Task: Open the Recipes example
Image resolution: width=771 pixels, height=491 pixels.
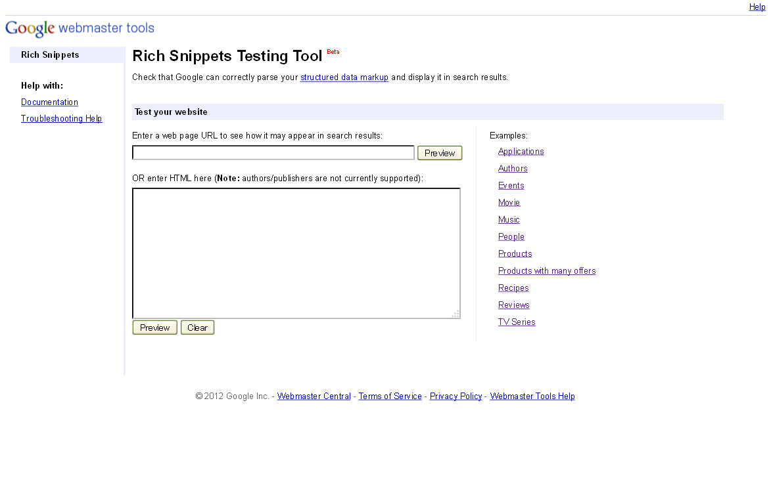Action: pyautogui.click(x=513, y=288)
